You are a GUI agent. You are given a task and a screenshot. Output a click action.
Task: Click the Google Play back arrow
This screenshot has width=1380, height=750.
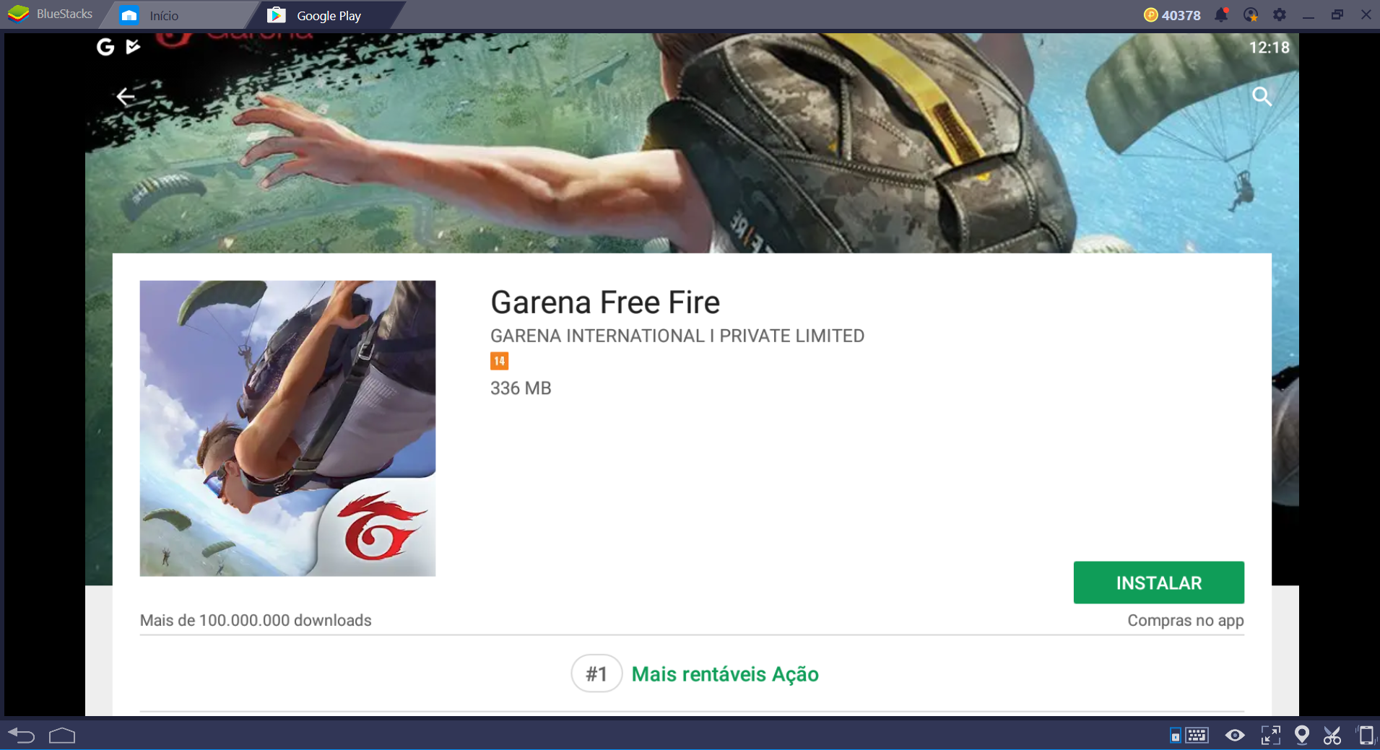126,96
